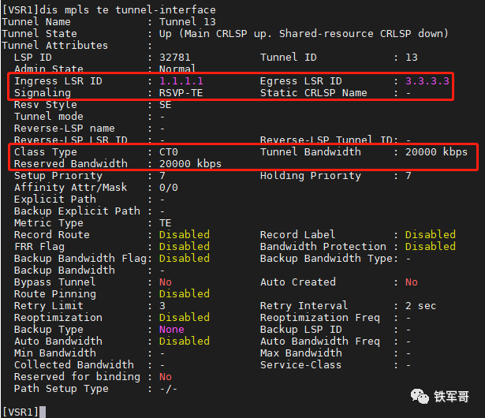Viewport: 485px width, 418px height.
Task: Click the Auto Created No value
Action: click(412, 282)
